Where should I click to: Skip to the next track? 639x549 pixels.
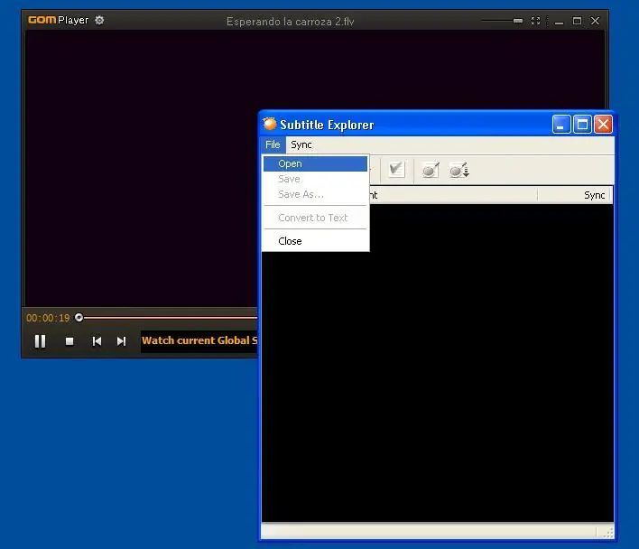(x=121, y=341)
